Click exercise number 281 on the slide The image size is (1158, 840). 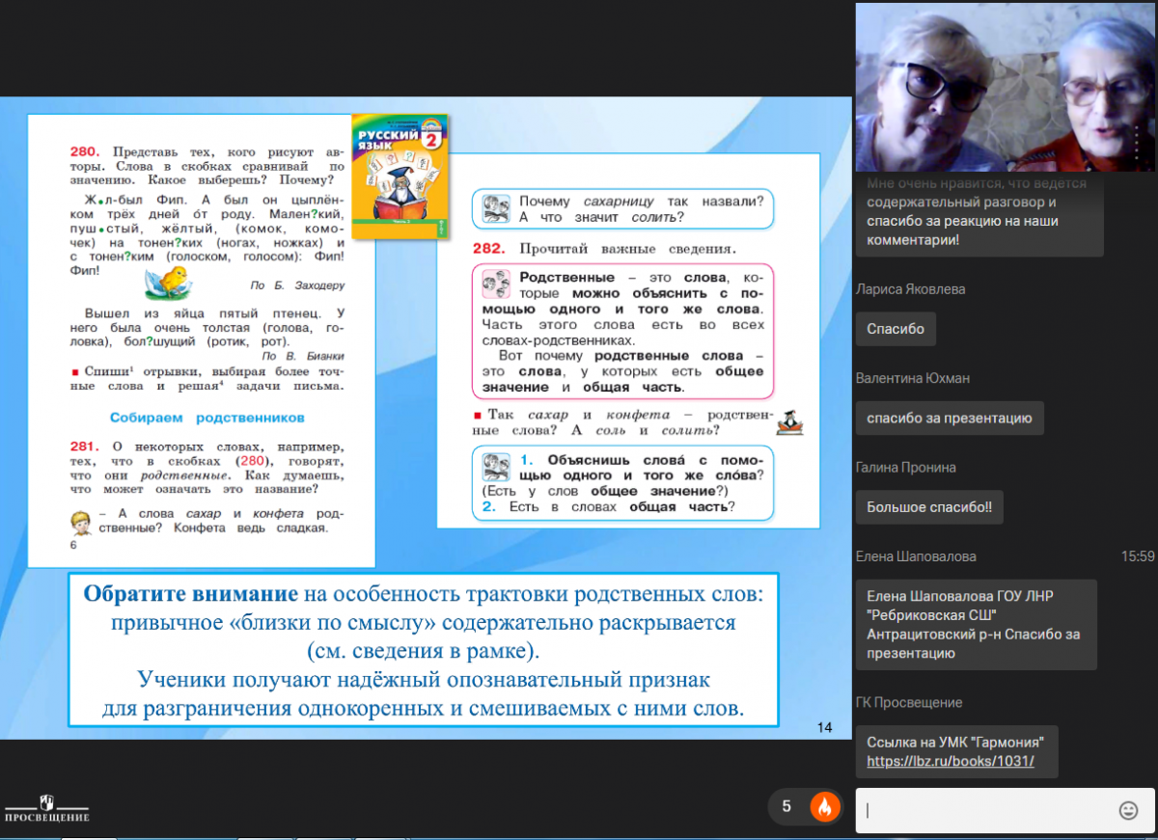pyautogui.click(x=85, y=447)
